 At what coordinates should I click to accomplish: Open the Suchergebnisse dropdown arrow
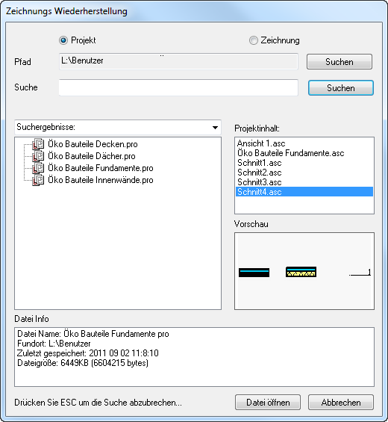click(215, 127)
